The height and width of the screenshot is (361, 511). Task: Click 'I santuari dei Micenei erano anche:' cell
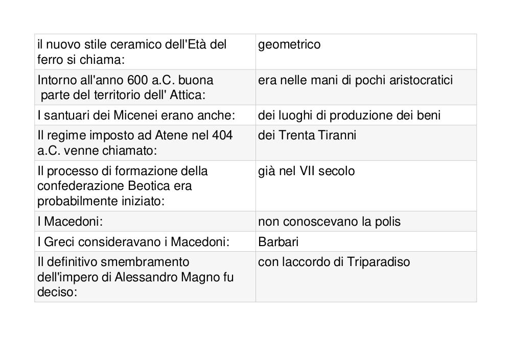click(x=145, y=115)
